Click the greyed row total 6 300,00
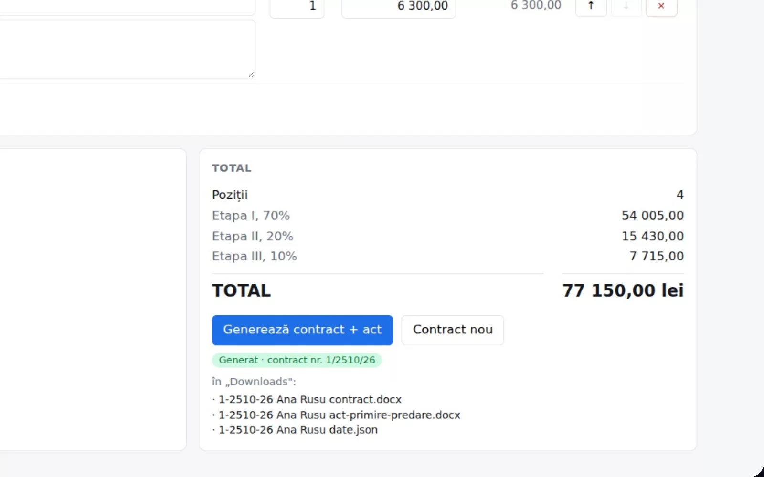 click(x=536, y=6)
